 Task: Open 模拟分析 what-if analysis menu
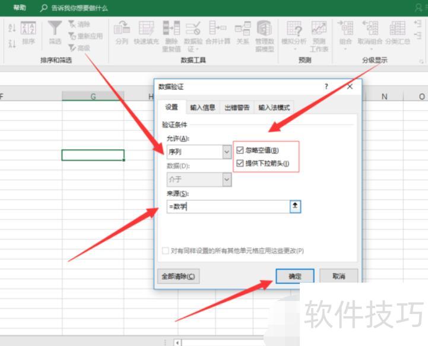tap(294, 36)
